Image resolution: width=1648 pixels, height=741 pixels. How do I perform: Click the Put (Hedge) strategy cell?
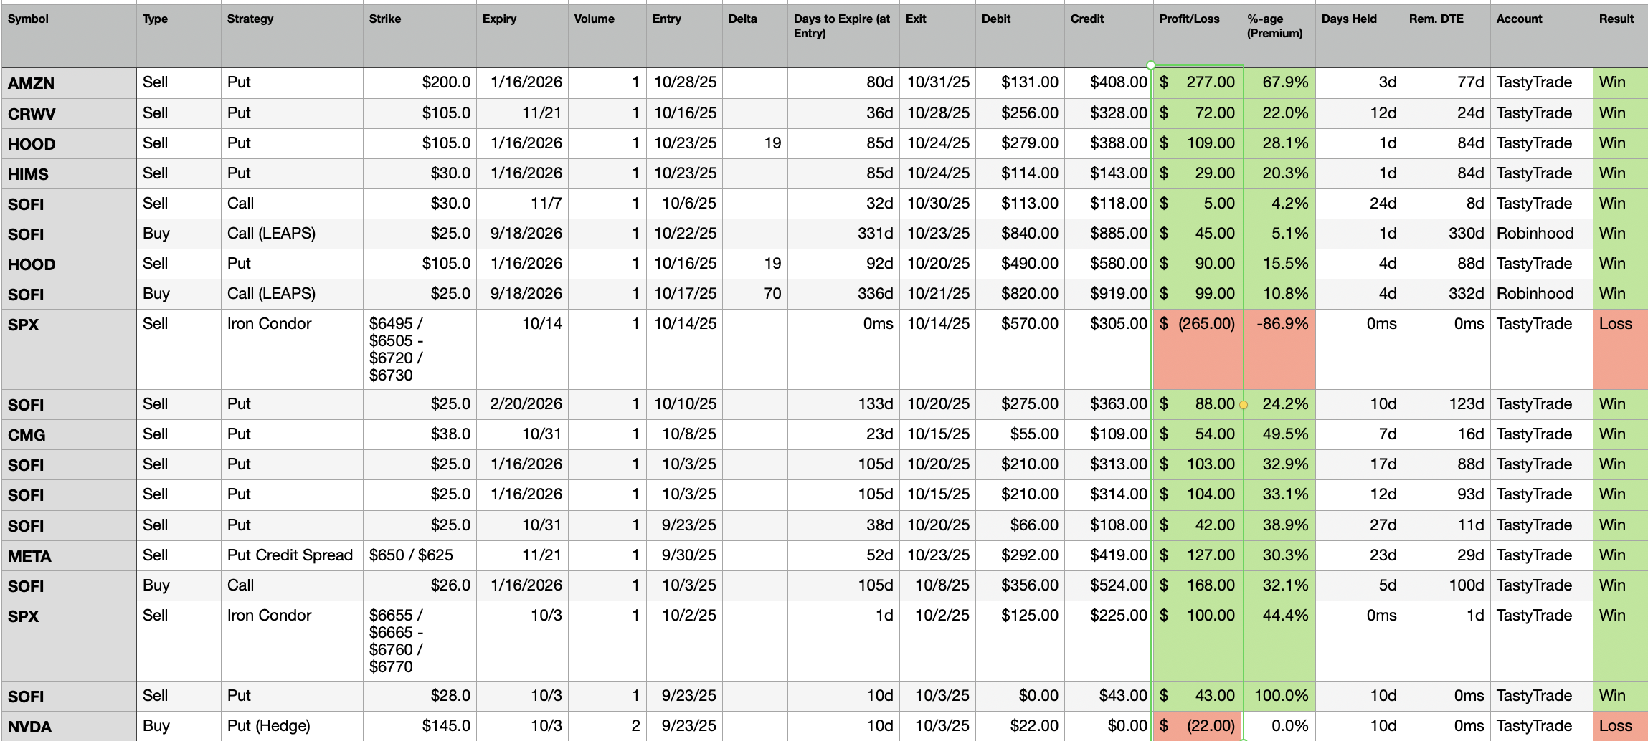pos(290,726)
